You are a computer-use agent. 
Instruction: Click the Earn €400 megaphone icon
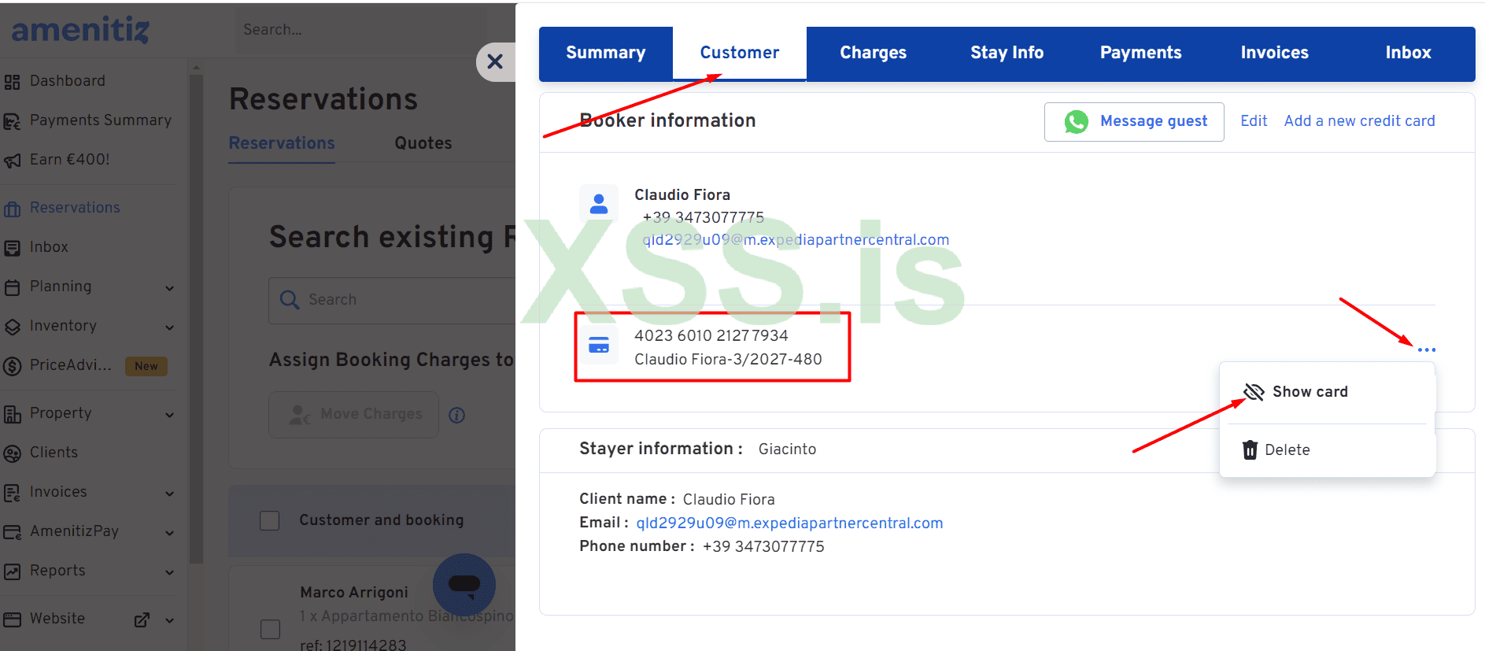tap(12, 161)
